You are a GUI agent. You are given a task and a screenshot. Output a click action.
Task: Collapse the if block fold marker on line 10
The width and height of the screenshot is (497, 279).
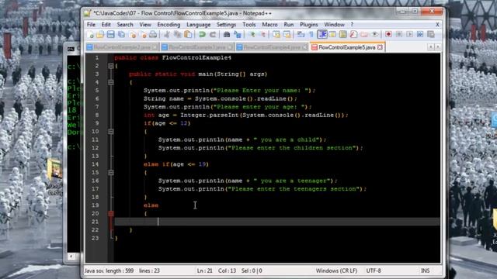click(110, 131)
